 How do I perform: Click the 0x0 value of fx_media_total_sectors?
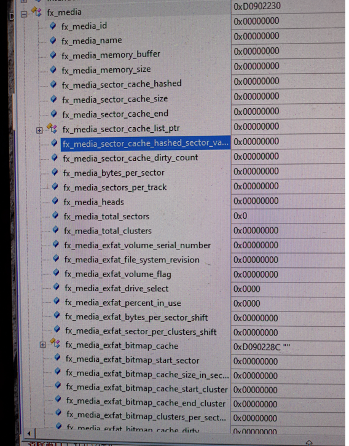[x=240, y=216]
